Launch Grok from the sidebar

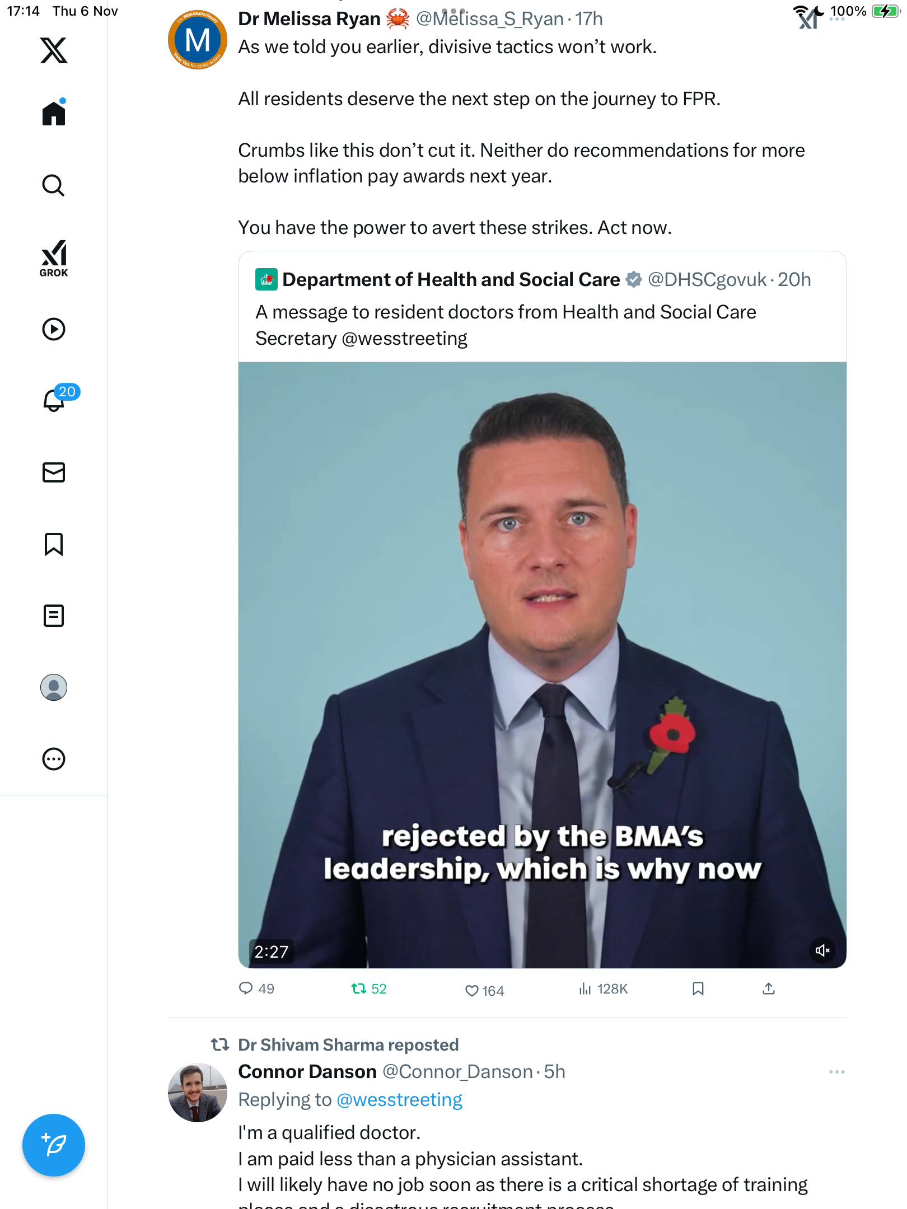pos(54,258)
